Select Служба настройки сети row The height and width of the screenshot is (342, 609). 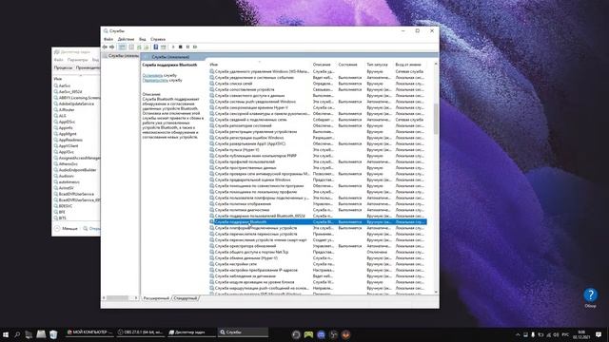click(x=318, y=264)
